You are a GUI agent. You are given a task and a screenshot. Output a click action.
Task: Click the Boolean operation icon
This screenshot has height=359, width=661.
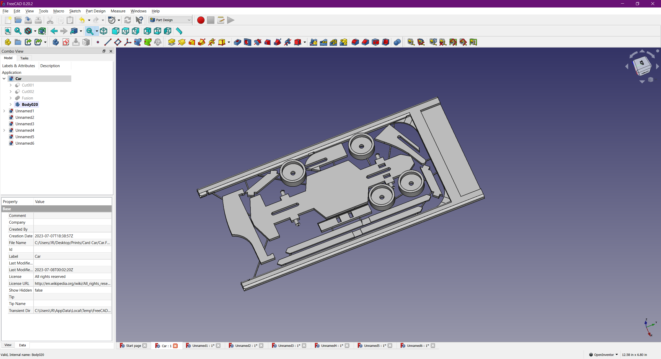[x=397, y=42]
